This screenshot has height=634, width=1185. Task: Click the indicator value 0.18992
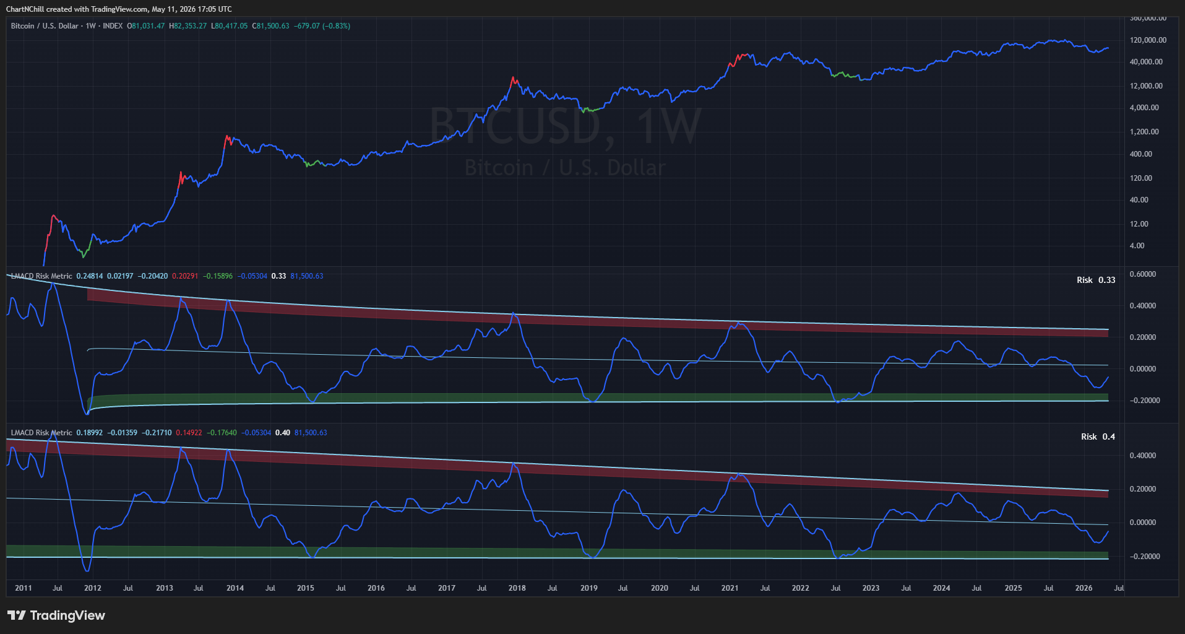pyautogui.click(x=90, y=433)
